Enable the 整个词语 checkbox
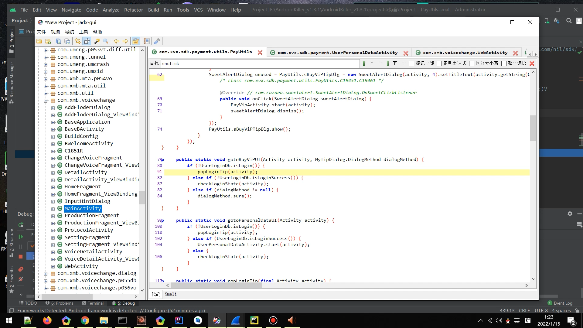This screenshot has width=583, height=328. point(504,63)
